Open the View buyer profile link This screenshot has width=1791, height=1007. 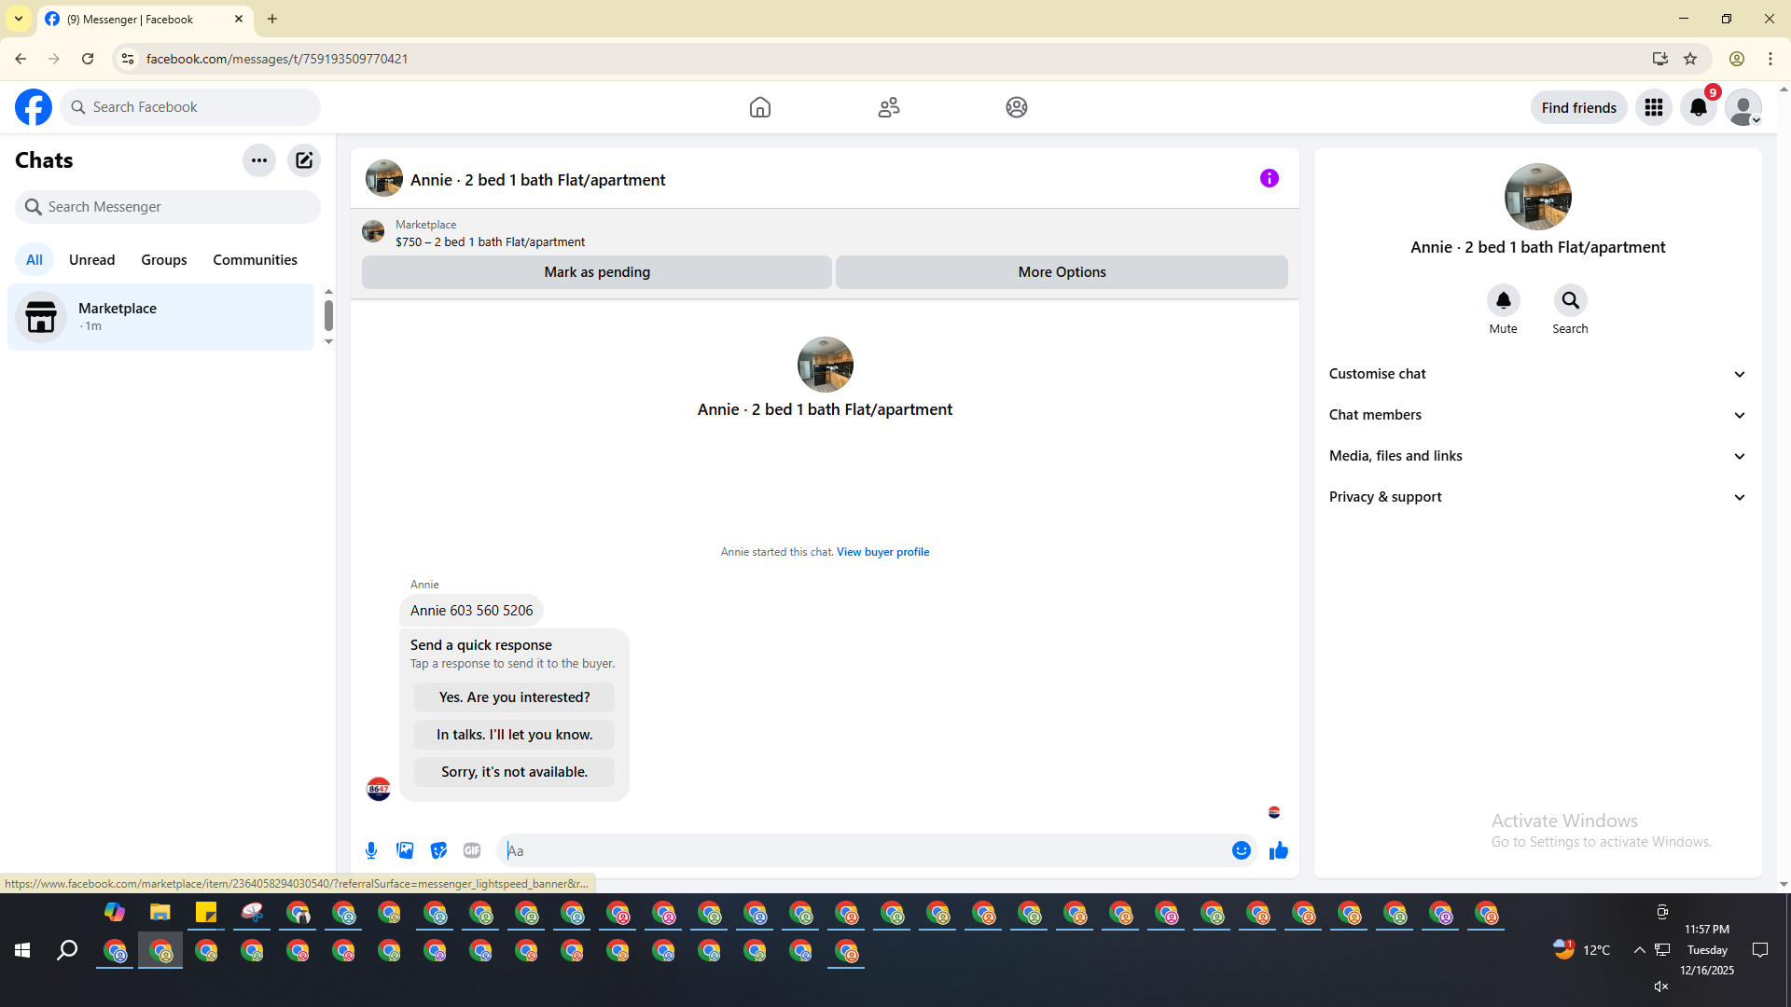point(882,552)
